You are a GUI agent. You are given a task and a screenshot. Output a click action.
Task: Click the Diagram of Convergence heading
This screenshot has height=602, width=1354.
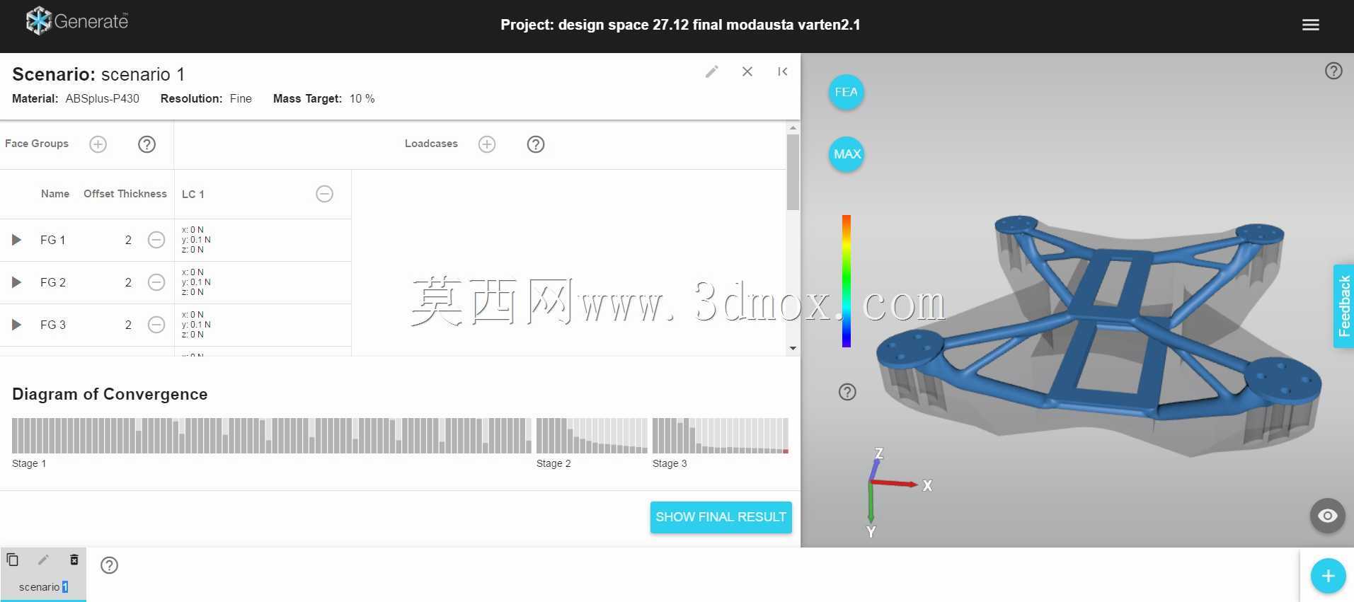(x=110, y=394)
